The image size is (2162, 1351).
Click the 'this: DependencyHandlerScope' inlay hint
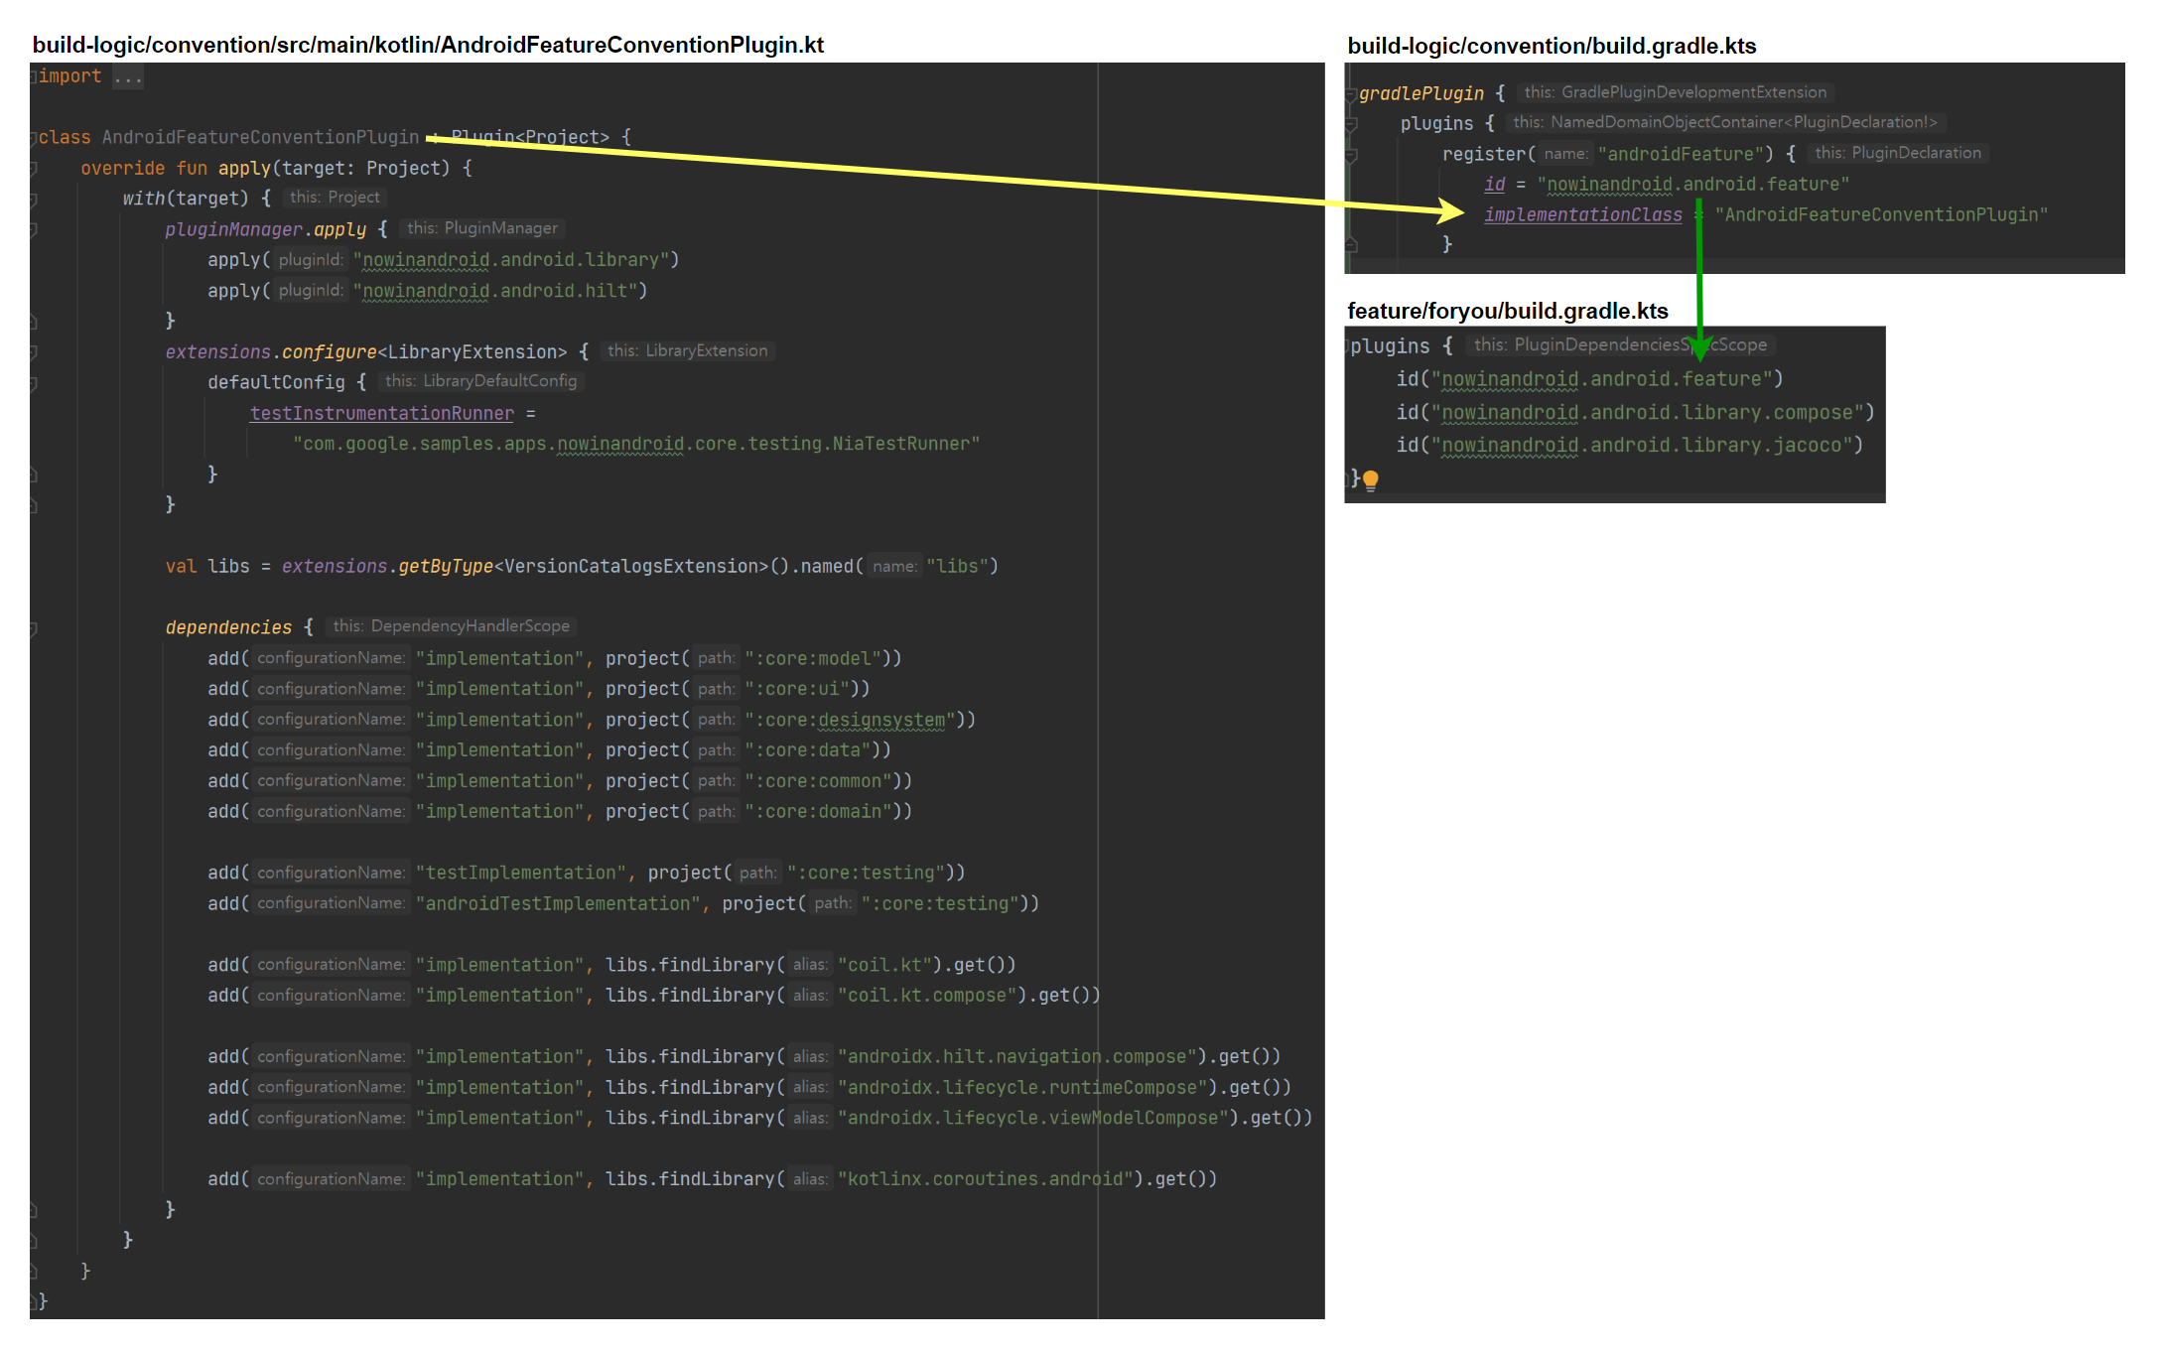[452, 626]
